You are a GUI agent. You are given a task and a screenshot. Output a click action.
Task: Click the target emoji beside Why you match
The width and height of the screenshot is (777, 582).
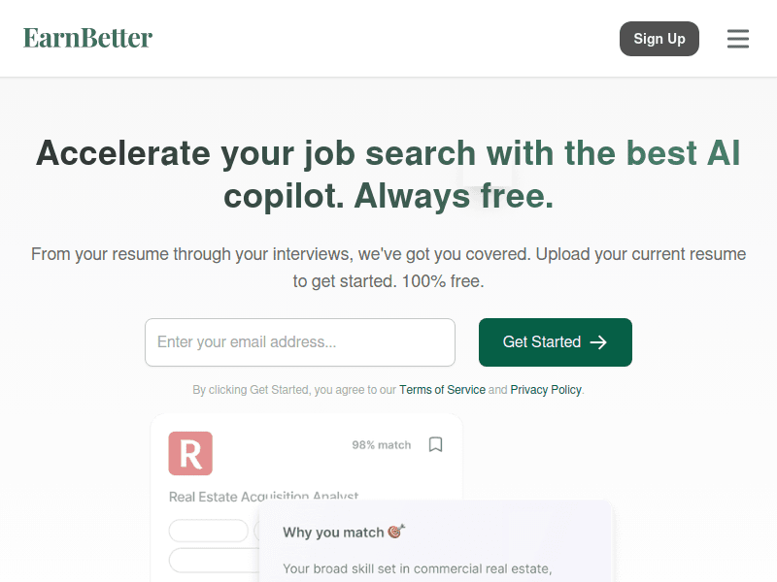(x=396, y=532)
